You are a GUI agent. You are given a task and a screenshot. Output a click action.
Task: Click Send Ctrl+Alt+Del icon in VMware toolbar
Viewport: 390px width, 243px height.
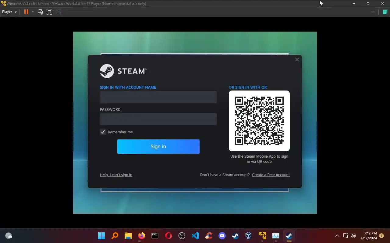40,12
